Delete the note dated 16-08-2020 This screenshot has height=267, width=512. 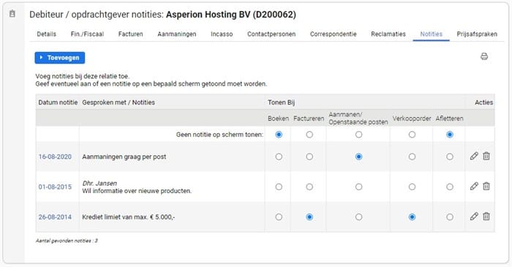click(x=486, y=156)
